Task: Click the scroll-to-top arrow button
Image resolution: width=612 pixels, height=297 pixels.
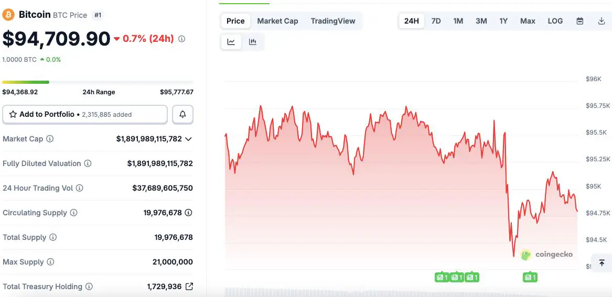Action: click(x=602, y=263)
